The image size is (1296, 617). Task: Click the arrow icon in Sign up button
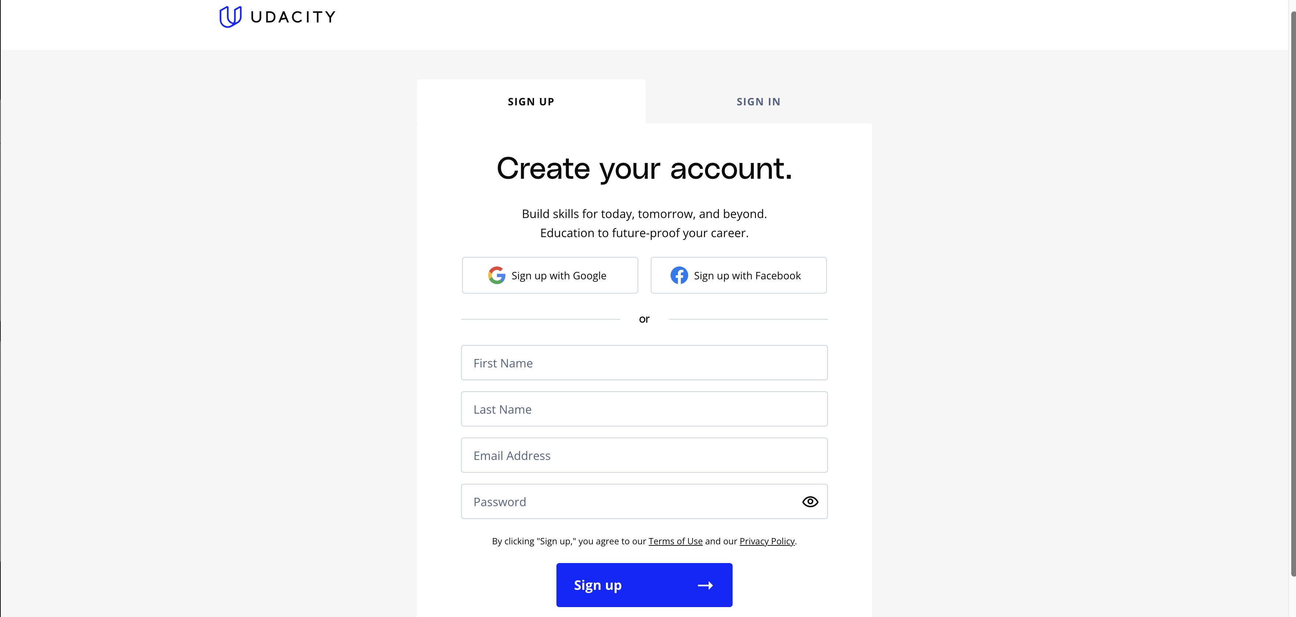[x=705, y=585]
